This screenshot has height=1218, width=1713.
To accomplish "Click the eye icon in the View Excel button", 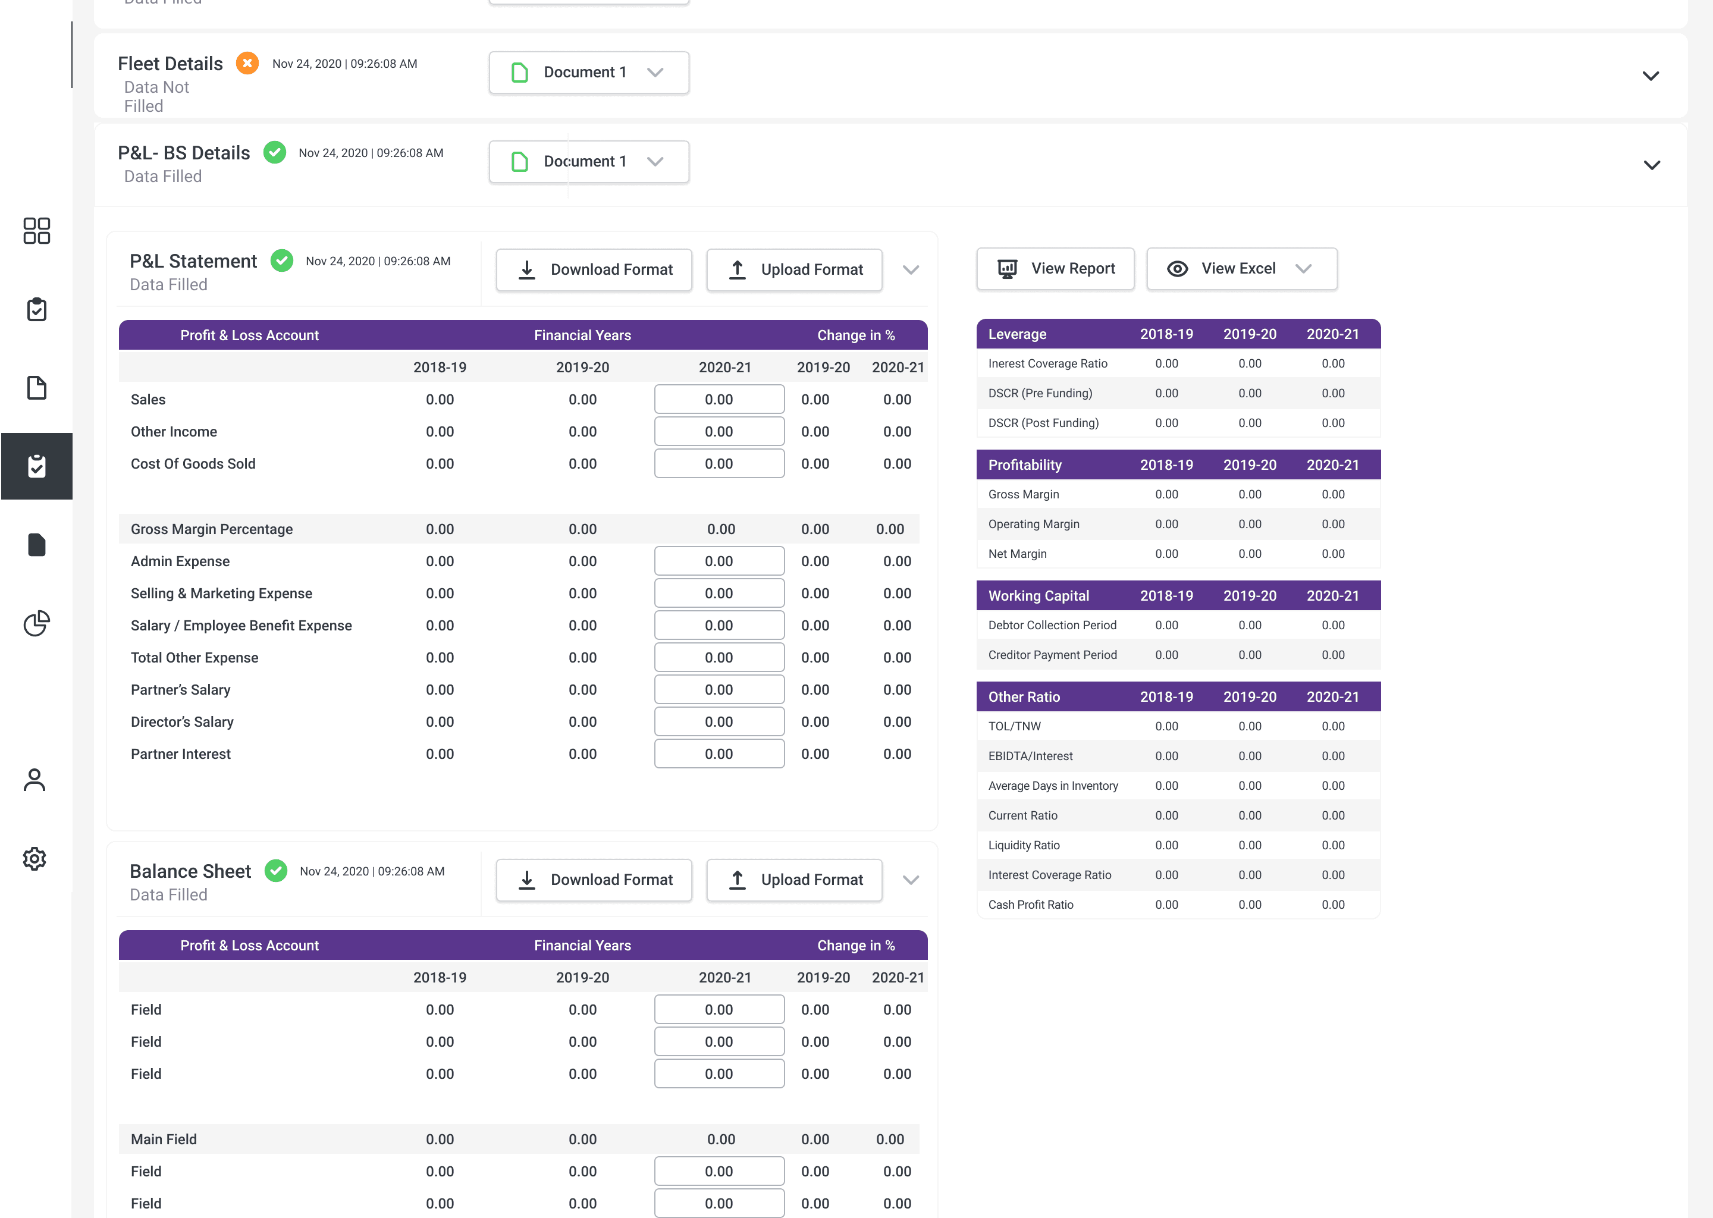I will (x=1178, y=268).
